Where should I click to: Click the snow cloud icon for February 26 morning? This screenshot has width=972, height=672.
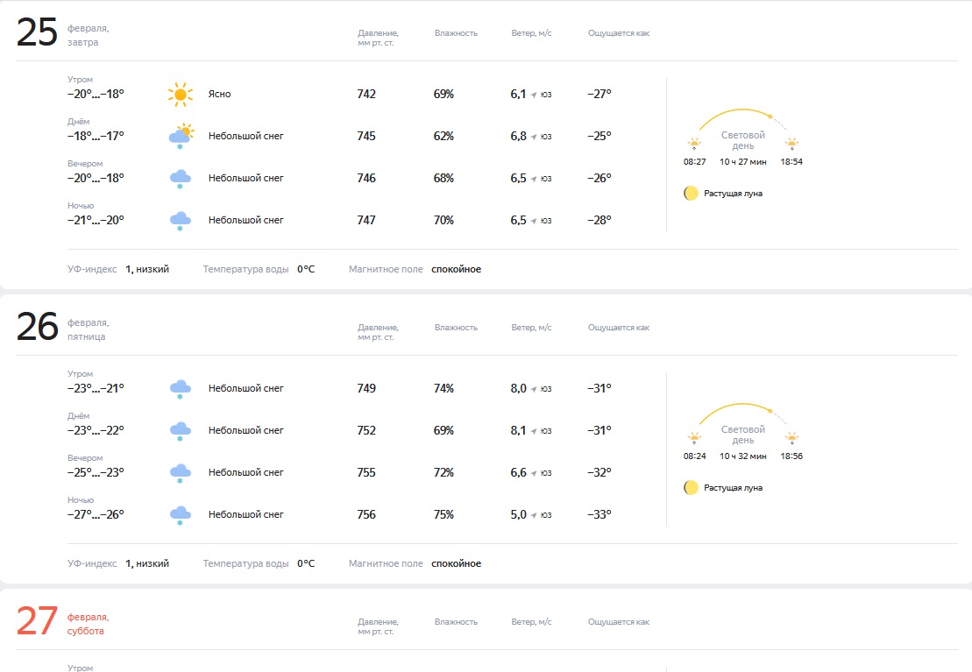pos(181,389)
